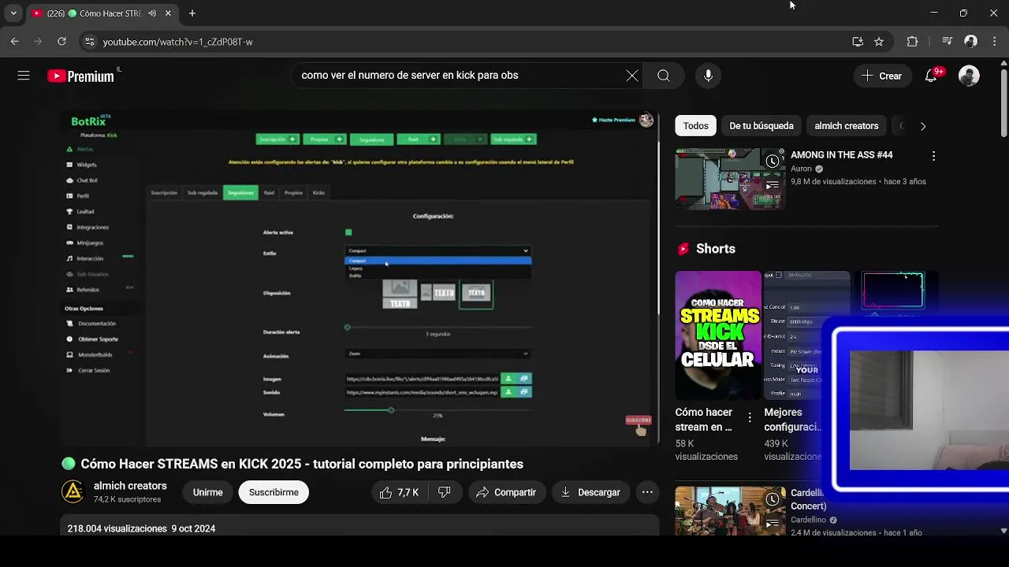1009x567 pixels.
Task: Open Mejores configuraci... short title
Action: (x=792, y=420)
